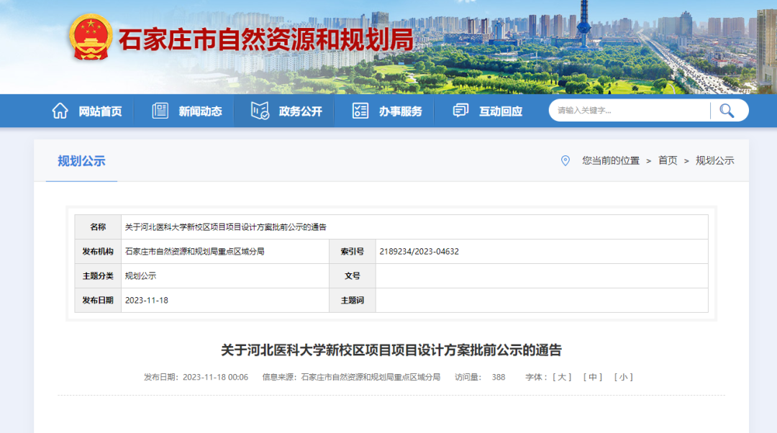Viewport: 777px width, 433px height.
Task: Click the 您当前的位置 breadcrumb text
Action: tap(611, 160)
